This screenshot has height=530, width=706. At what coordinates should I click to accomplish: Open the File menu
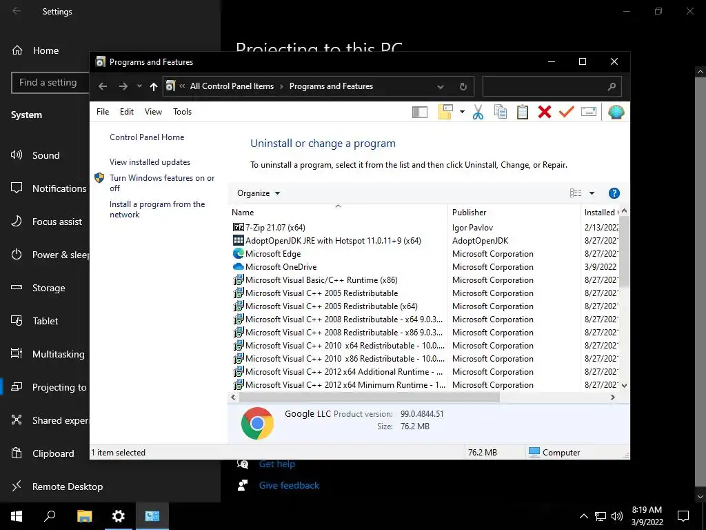103,112
